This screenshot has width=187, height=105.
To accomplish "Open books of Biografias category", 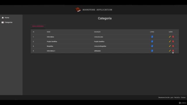I will [152, 46].
